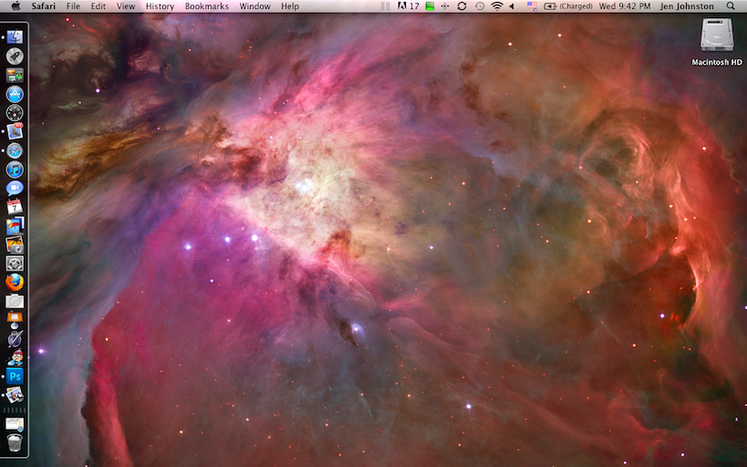Open Finder from the Dock

[x=15, y=36]
